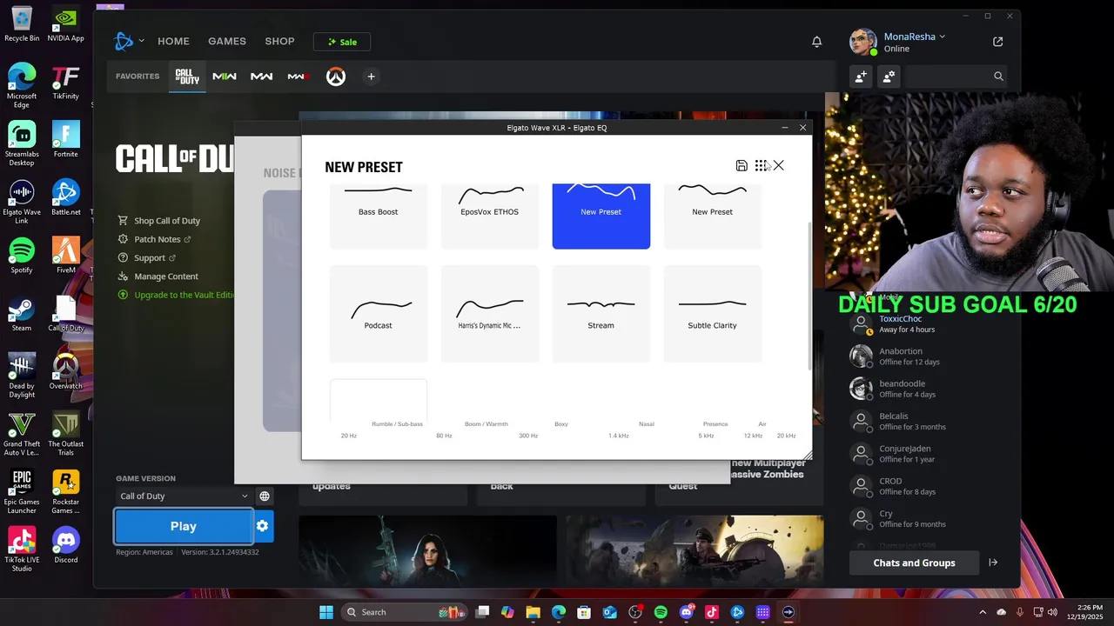The image size is (1114, 626).
Task: Open Chats and Groups
Action: click(x=914, y=563)
